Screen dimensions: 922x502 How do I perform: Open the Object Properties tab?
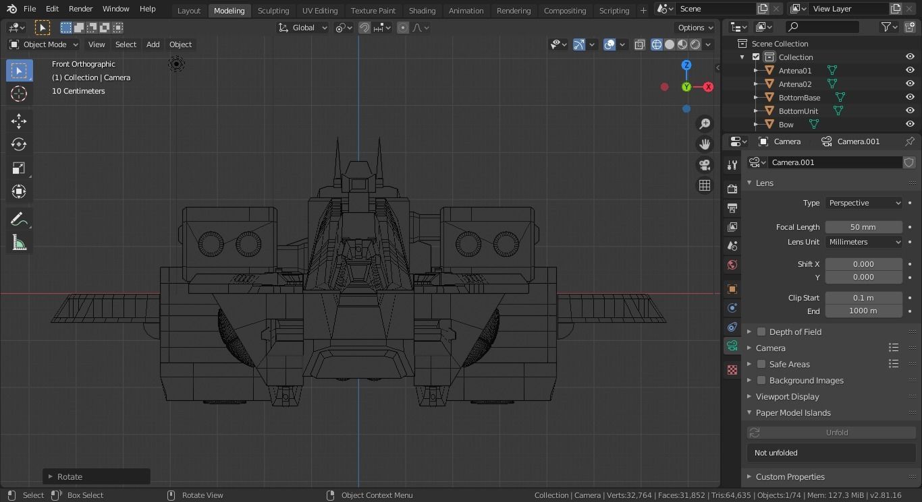(732, 288)
